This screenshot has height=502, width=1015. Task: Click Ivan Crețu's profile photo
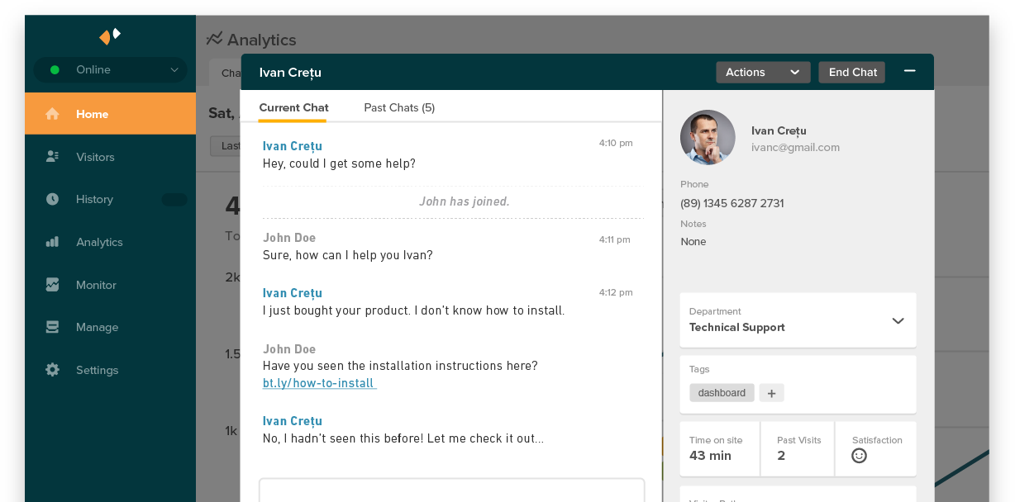[x=708, y=137]
